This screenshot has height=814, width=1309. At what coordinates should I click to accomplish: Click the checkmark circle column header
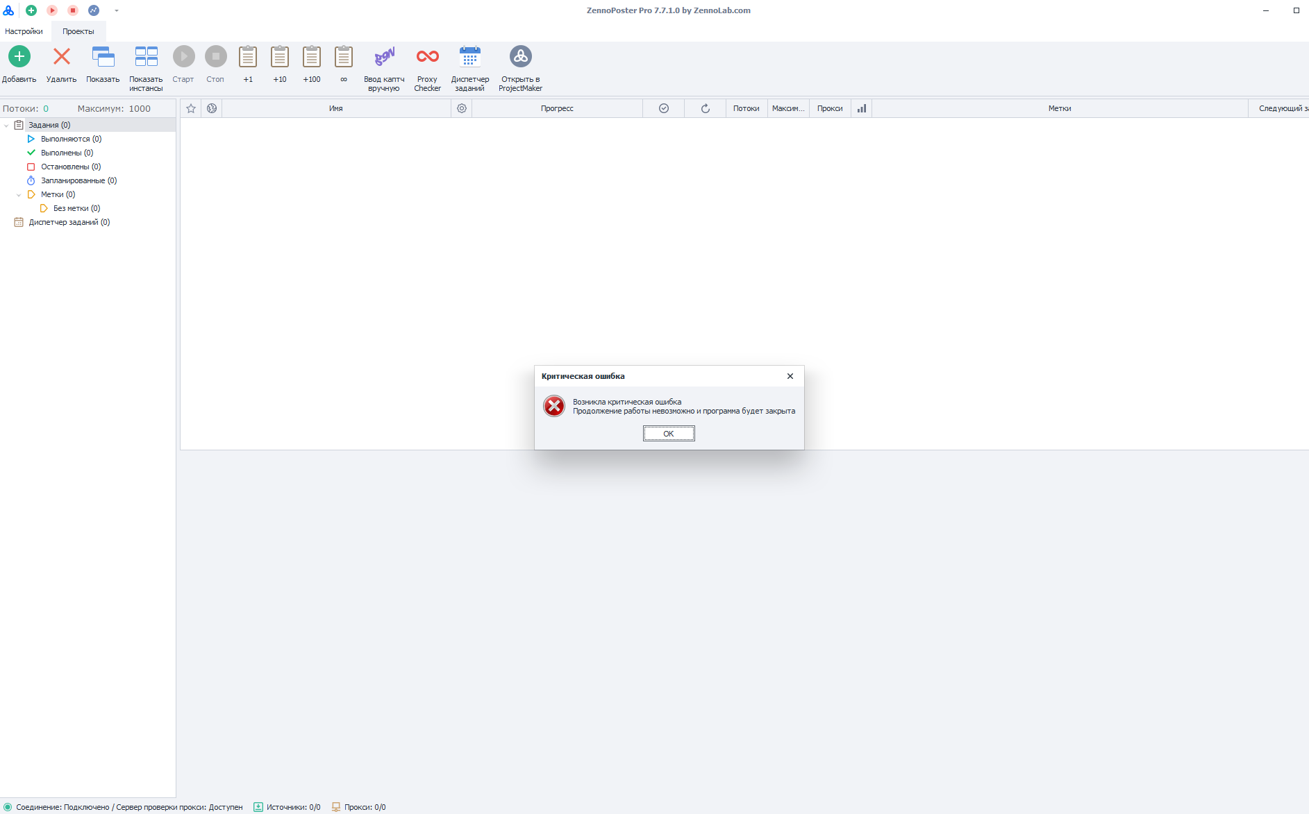point(664,108)
